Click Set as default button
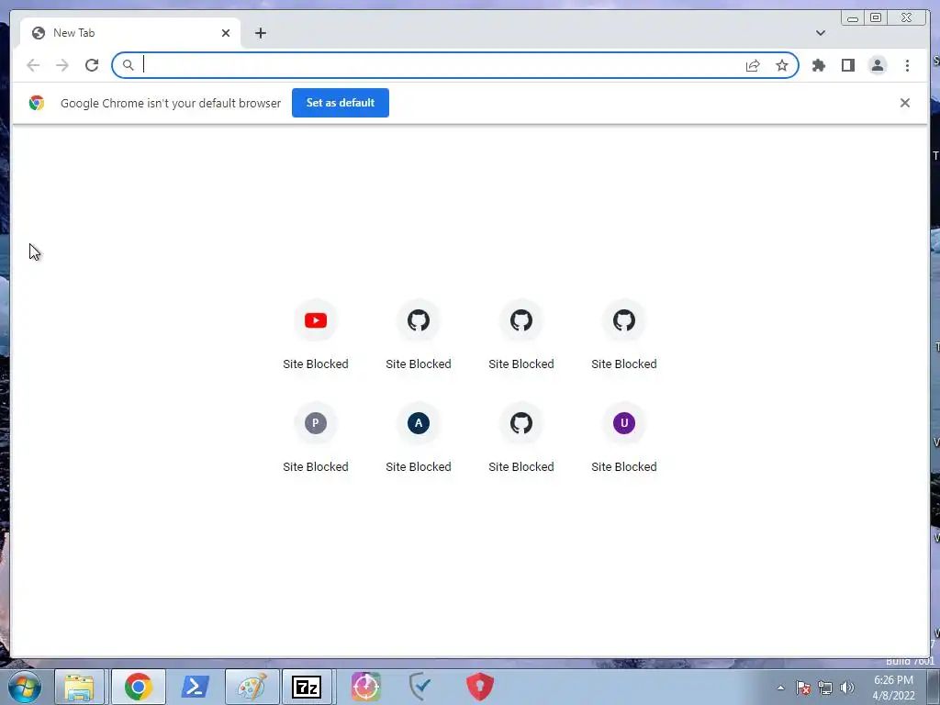 (x=341, y=103)
